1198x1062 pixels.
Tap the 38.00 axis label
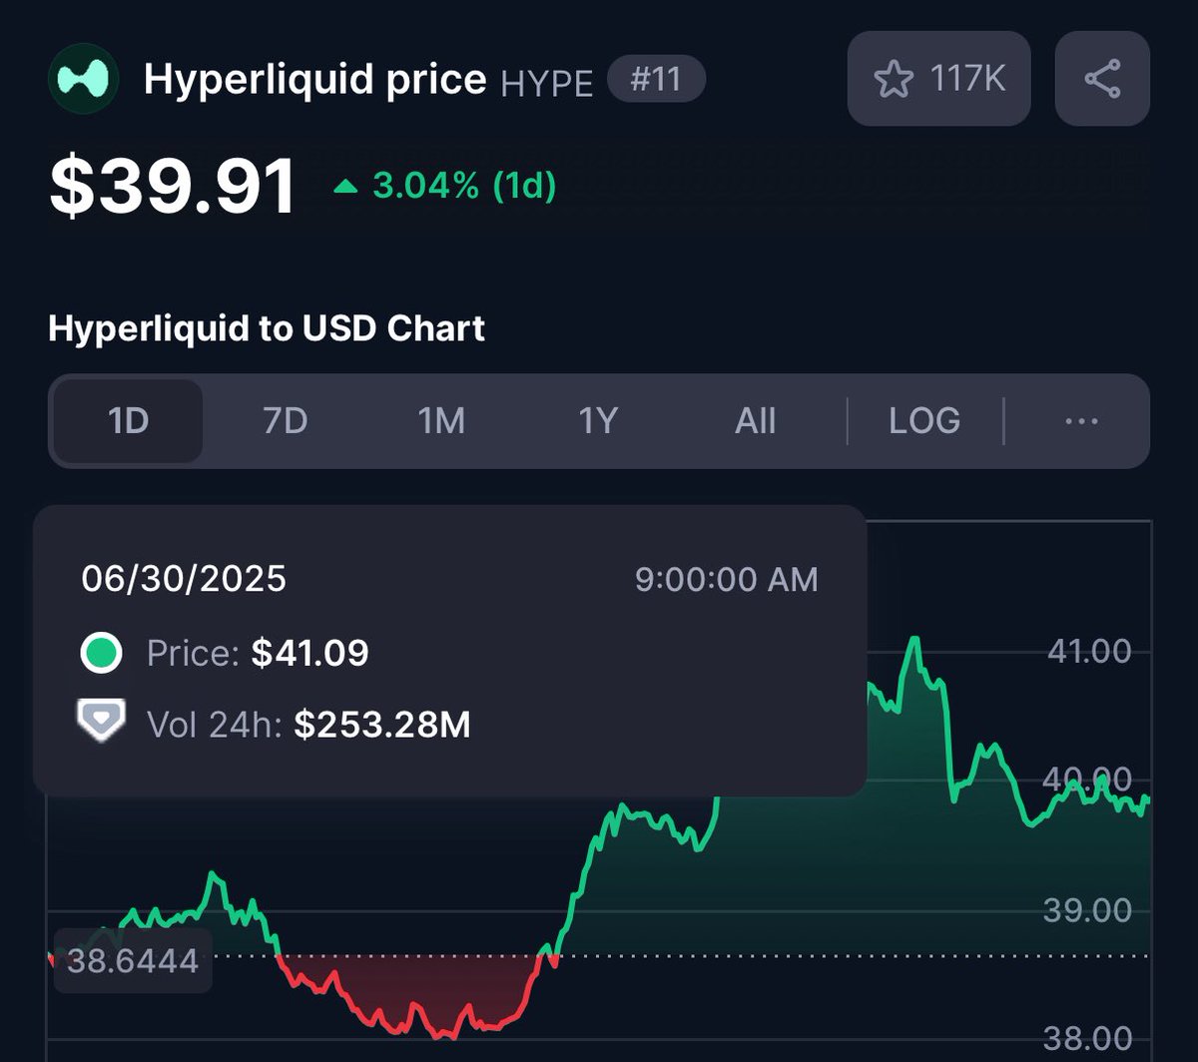point(1089,1039)
